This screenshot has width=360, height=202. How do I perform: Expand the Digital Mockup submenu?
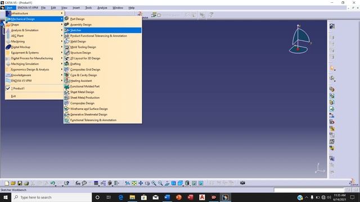[34, 47]
